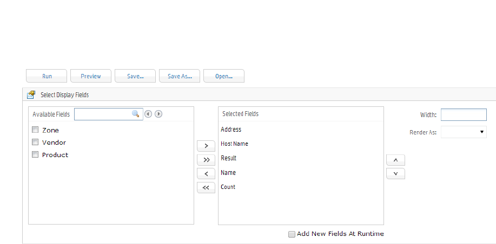Move selected field to Selected Fields list

[206, 146]
